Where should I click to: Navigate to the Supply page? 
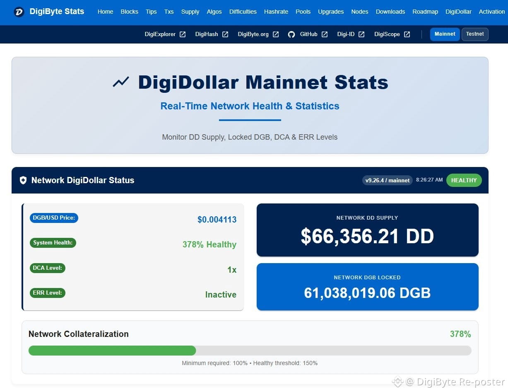point(190,12)
